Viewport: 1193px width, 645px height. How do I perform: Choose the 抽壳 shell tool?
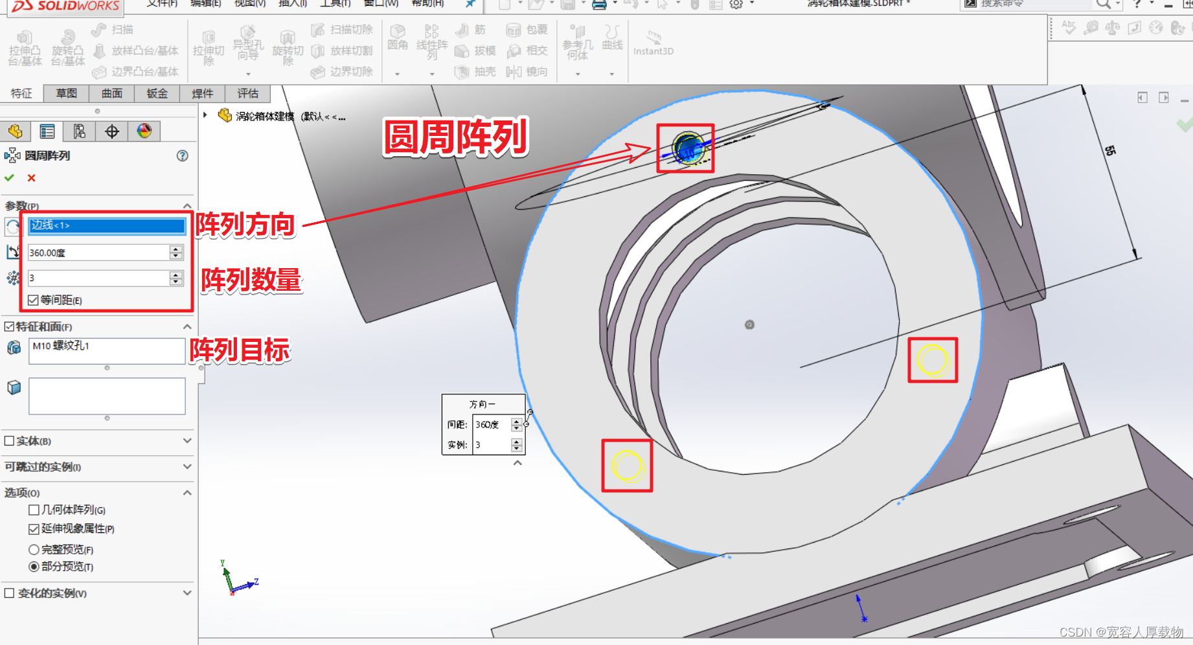[x=475, y=71]
